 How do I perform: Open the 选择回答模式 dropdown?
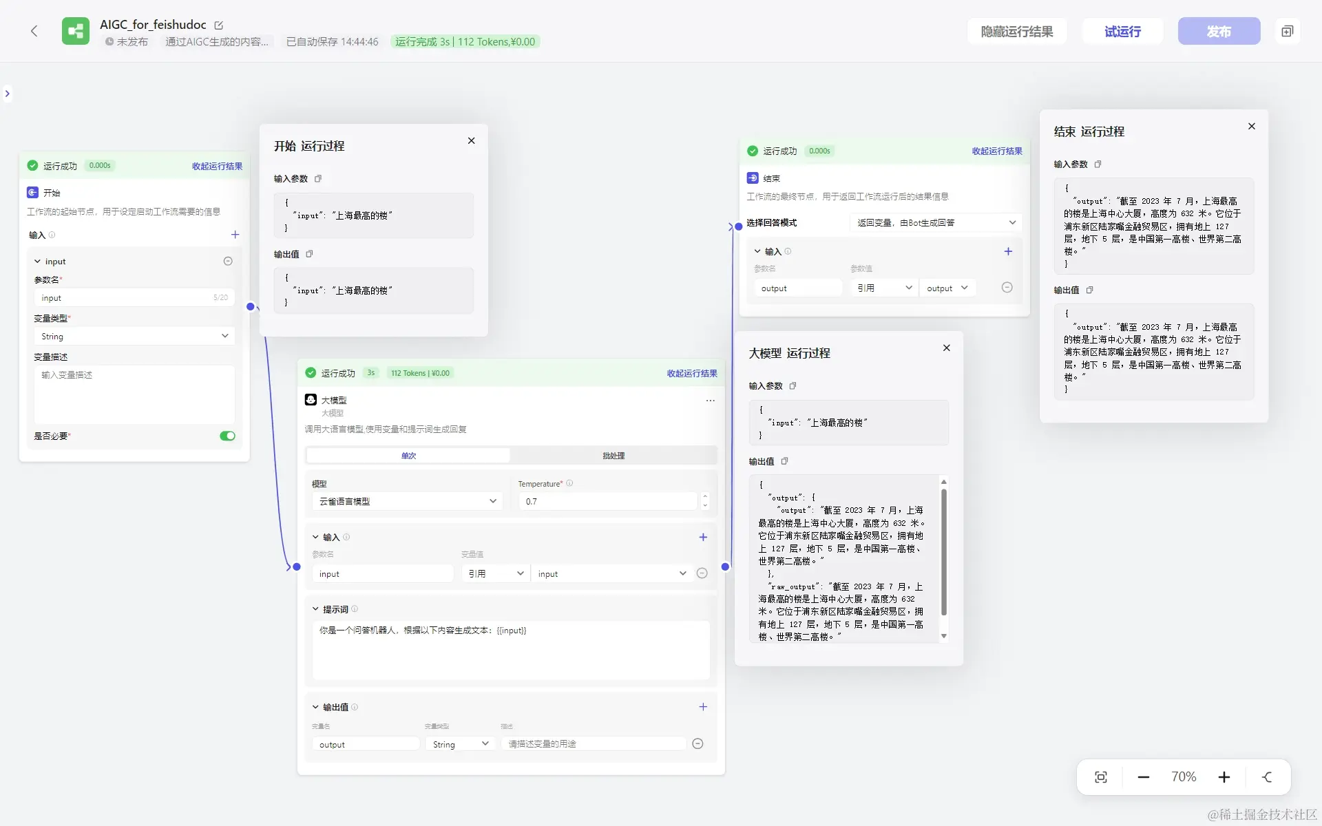pos(935,222)
